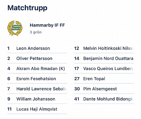Select William Johansson, number 9
Image resolution: width=141 pixels, height=119 pixels.
point(37,99)
